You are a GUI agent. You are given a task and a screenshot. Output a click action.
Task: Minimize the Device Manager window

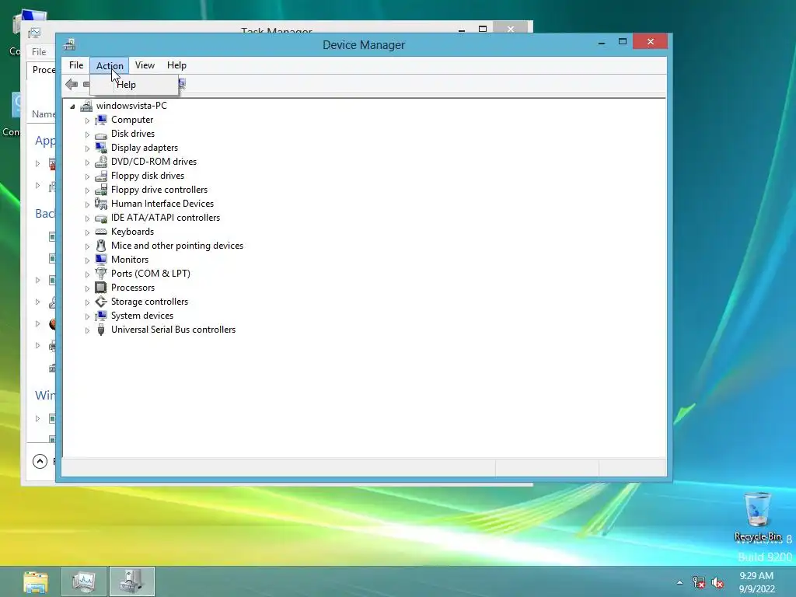[x=602, y=43]
